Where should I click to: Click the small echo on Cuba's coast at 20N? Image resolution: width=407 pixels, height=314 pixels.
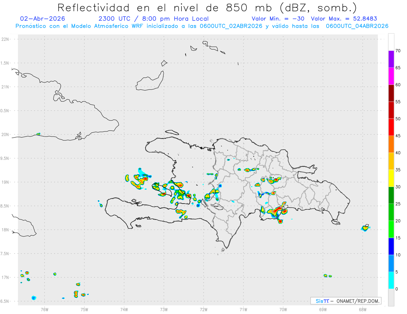click(38, 134)
